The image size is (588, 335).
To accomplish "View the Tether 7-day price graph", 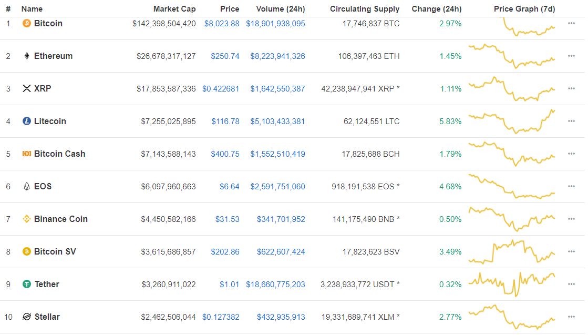I will (512, 285).
